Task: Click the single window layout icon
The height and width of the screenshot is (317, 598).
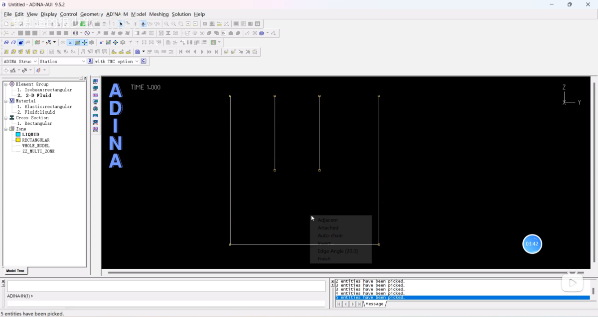Action: click(x=236, y=24)
